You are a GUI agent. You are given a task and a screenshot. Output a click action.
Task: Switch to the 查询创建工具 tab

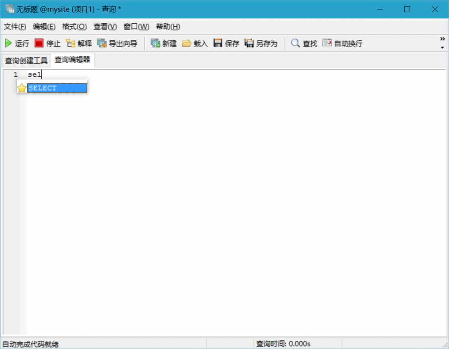(26, 61)
